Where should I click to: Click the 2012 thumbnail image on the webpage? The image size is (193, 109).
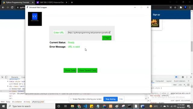point(155,23)
